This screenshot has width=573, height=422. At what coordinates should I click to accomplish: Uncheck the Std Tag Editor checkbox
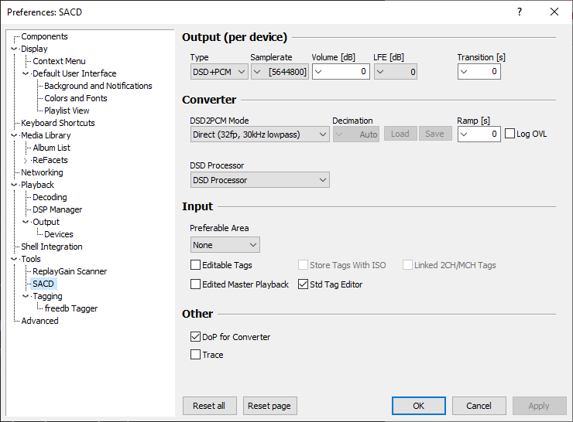pyautogui.click(x=304, y=284)
